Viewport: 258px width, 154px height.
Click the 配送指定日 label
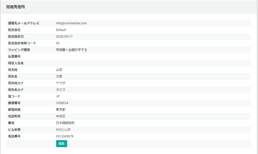[x=16, y=37]
